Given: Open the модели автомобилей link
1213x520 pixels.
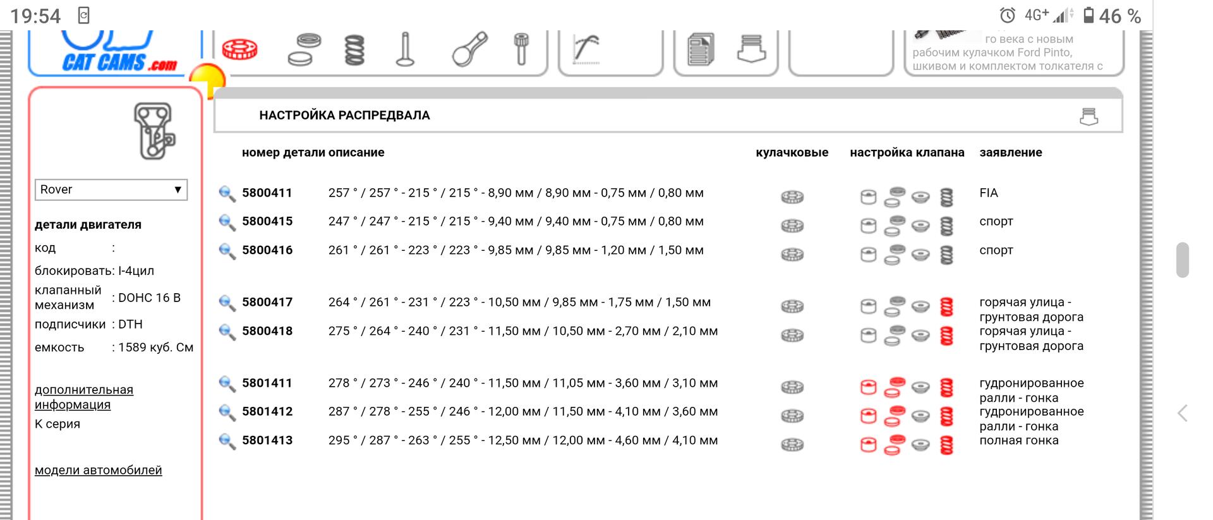Looking at the screenshot, I should [99, 470].
